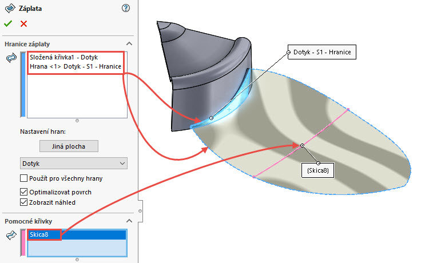The image size is (429, 263).
Task: Click empty area in Skica8 selection box
Action: pos(77,248)
